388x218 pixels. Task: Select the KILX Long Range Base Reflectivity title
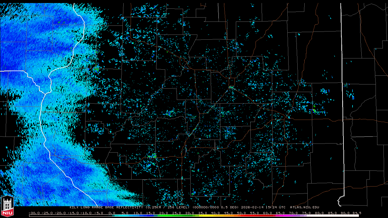(106, 207)
